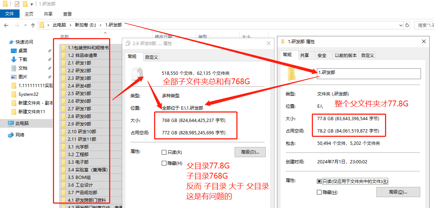Viewport: 434px width, 208px height.
Task: Select the 桌面 desktop icon in the sidebar
Action: pos(14,51)
